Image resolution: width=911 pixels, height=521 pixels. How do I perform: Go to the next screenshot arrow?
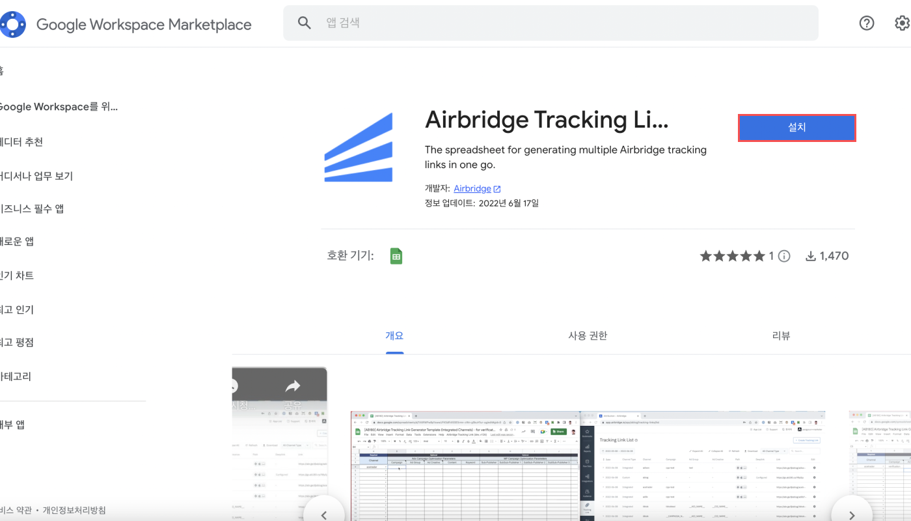click(852, 514)
